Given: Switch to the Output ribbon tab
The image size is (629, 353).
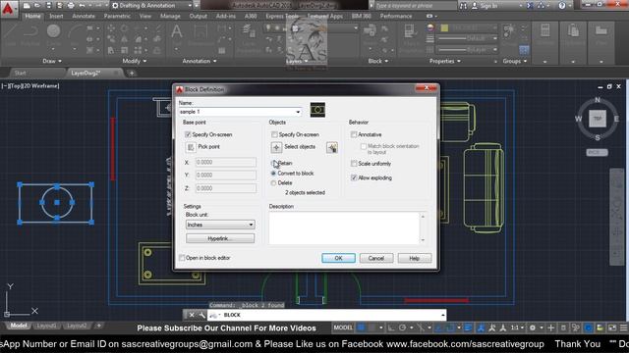Looking at the screenshot, I should point(199,16).
